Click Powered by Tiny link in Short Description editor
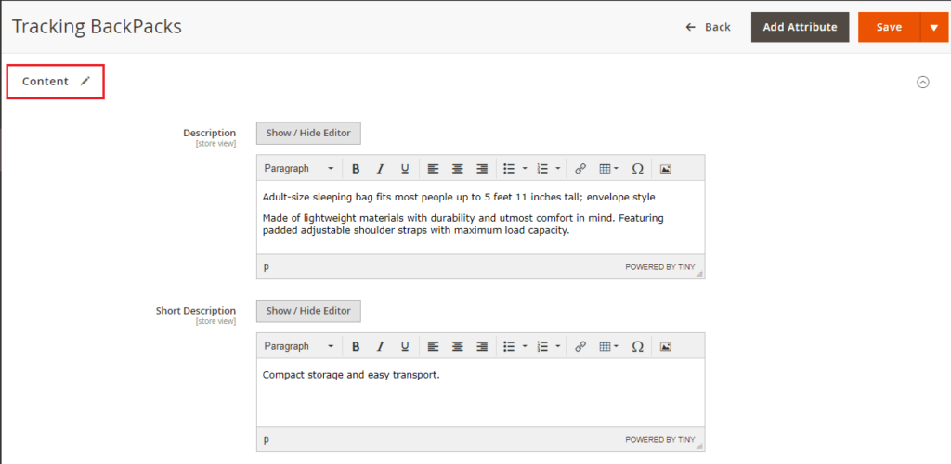951x464 pixels. click(660, 440)
